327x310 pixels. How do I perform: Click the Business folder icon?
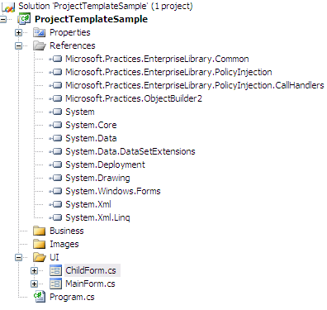pyautogui.click(x=39, y=231)
